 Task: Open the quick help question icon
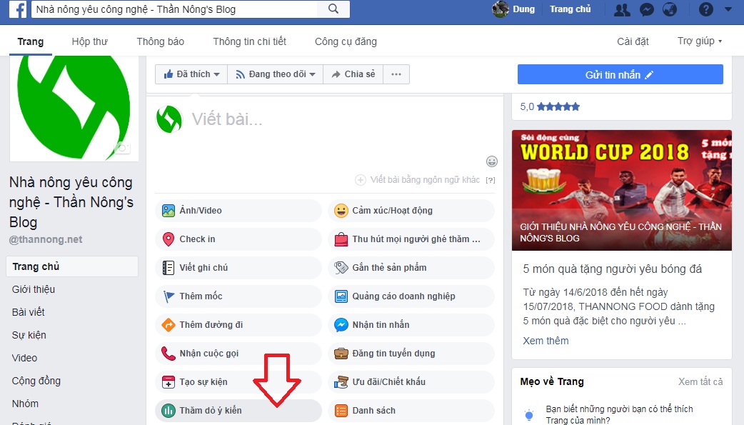(706, 9)
